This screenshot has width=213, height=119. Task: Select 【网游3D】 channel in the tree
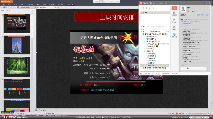155,34
